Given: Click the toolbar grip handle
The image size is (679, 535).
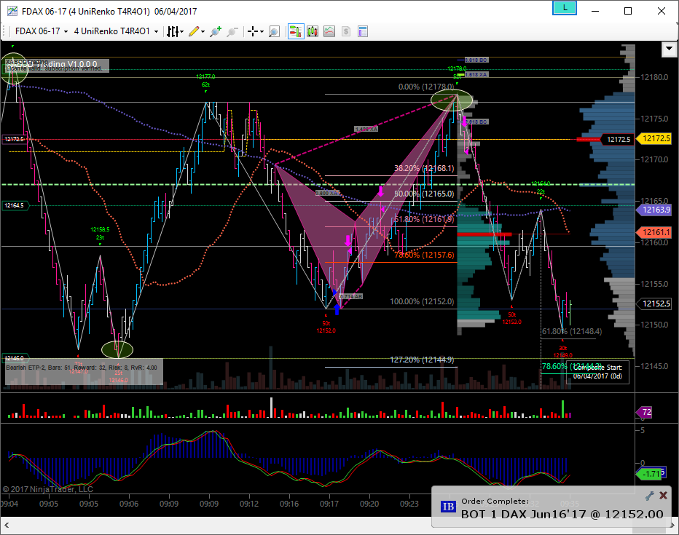Looking at the screenshot, I should point(4,31).
